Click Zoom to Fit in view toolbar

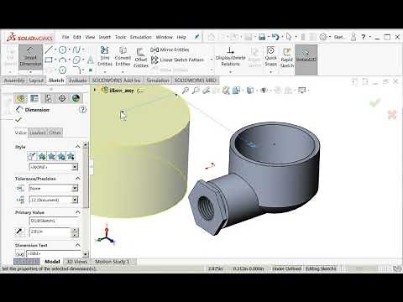pyautogui.click(x=186, y=90)
